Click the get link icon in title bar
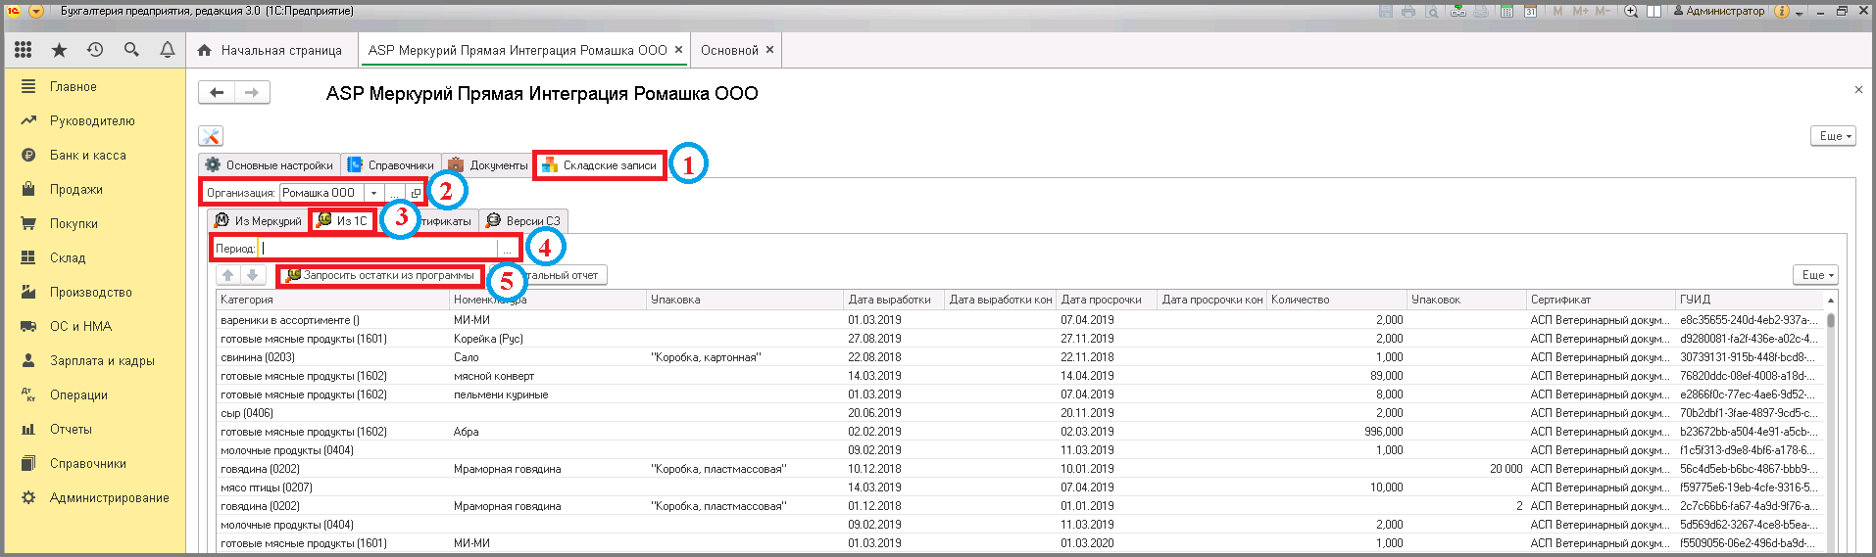The image size is (1876, 557). tap(1458, 11)
